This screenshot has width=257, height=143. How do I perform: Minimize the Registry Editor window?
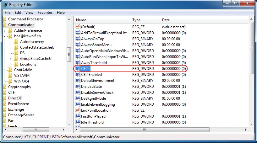pyautogui.click(x=227, y=3)
